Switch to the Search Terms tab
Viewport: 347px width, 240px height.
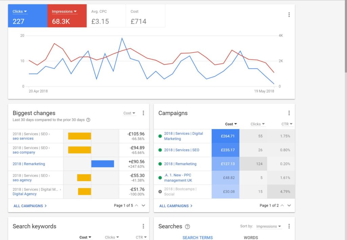[198, 237]
